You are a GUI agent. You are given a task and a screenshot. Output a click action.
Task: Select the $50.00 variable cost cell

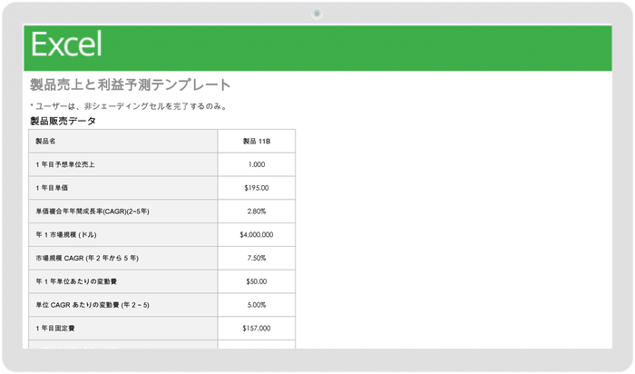(x=257, y=281)
